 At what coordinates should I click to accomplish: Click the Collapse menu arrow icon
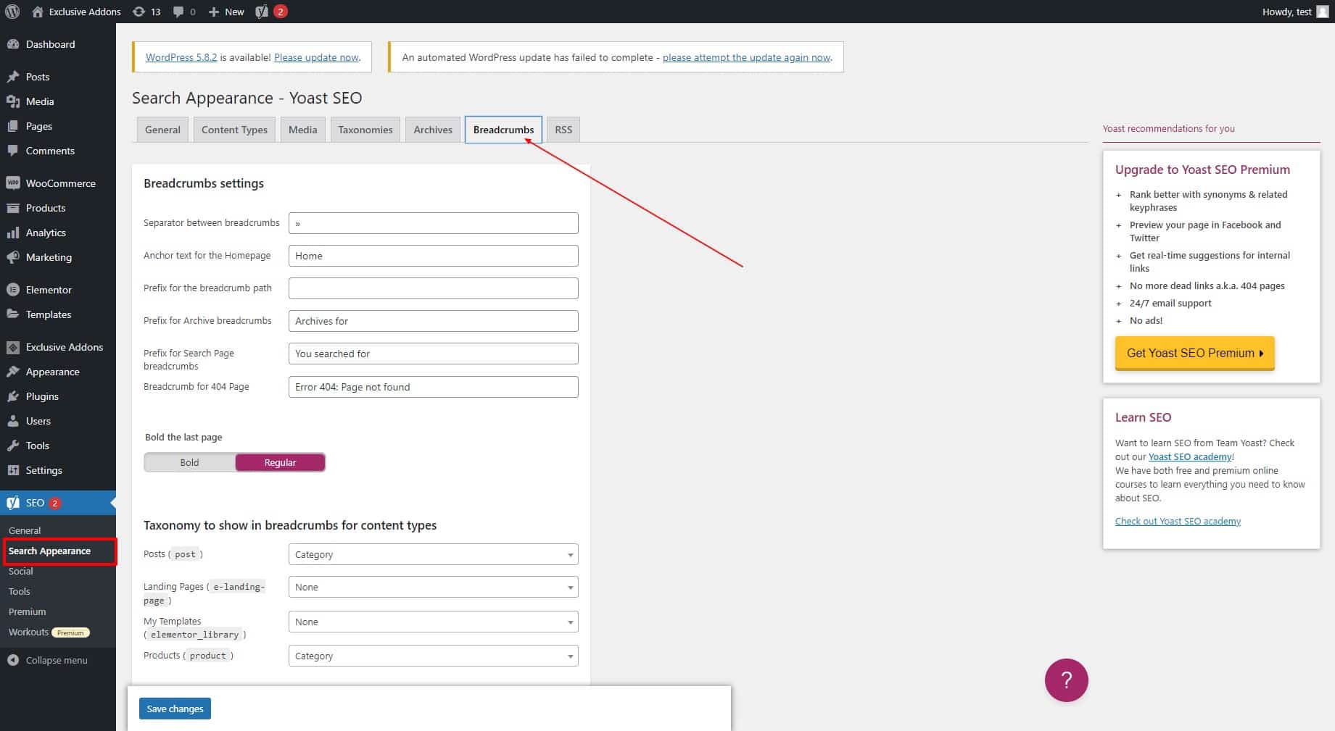(13, 660)
